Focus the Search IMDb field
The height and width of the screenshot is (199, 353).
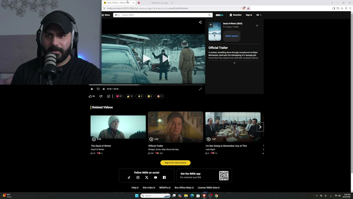tap(164, 15)
